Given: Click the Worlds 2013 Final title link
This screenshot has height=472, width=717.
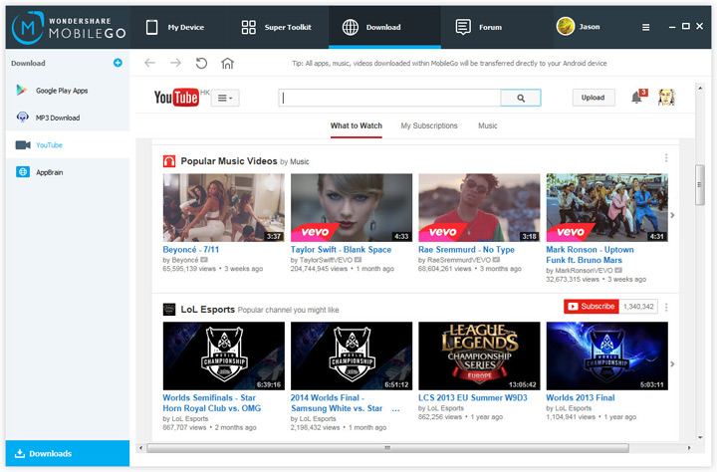Looking at the screenshot, I should [581, 398].
